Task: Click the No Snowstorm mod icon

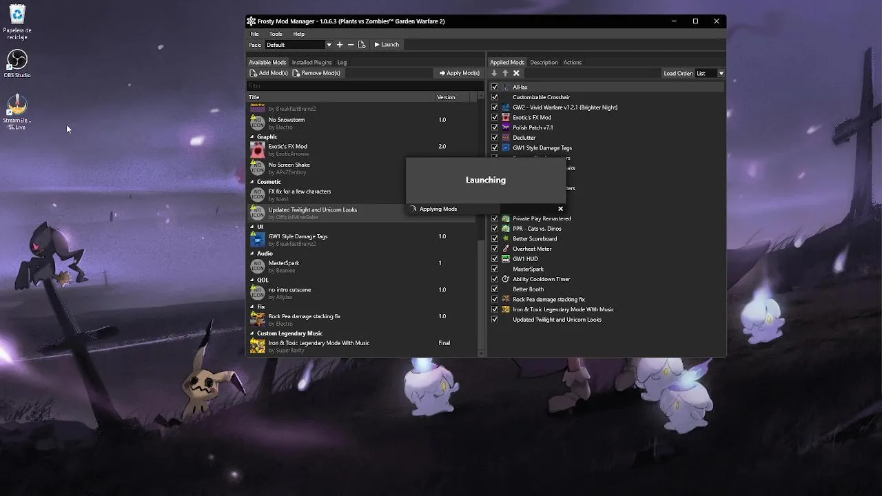Action: pyautogui.click(x=257, y=123)
